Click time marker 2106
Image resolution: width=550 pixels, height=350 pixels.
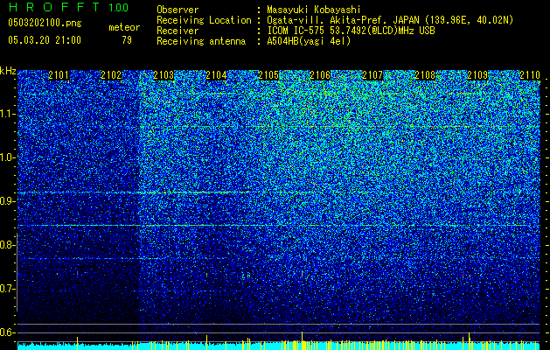320,74
